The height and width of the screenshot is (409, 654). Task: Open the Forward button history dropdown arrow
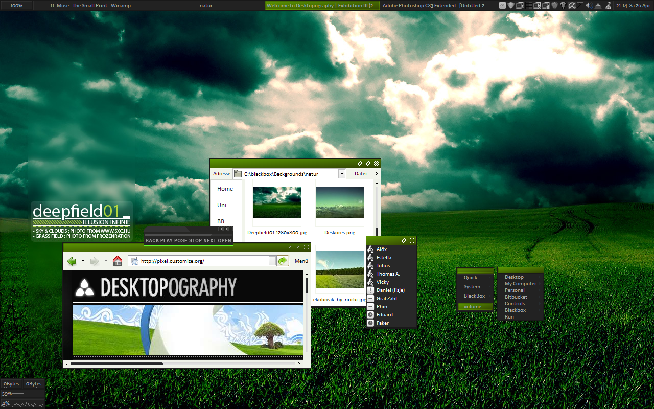click(106, 261)
